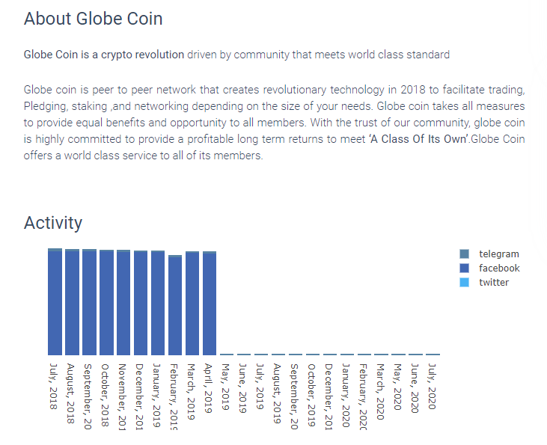Viewport: 547px width, 445px height.
Task: Click the About Globe Coin heading
Action: click(94, 19)
